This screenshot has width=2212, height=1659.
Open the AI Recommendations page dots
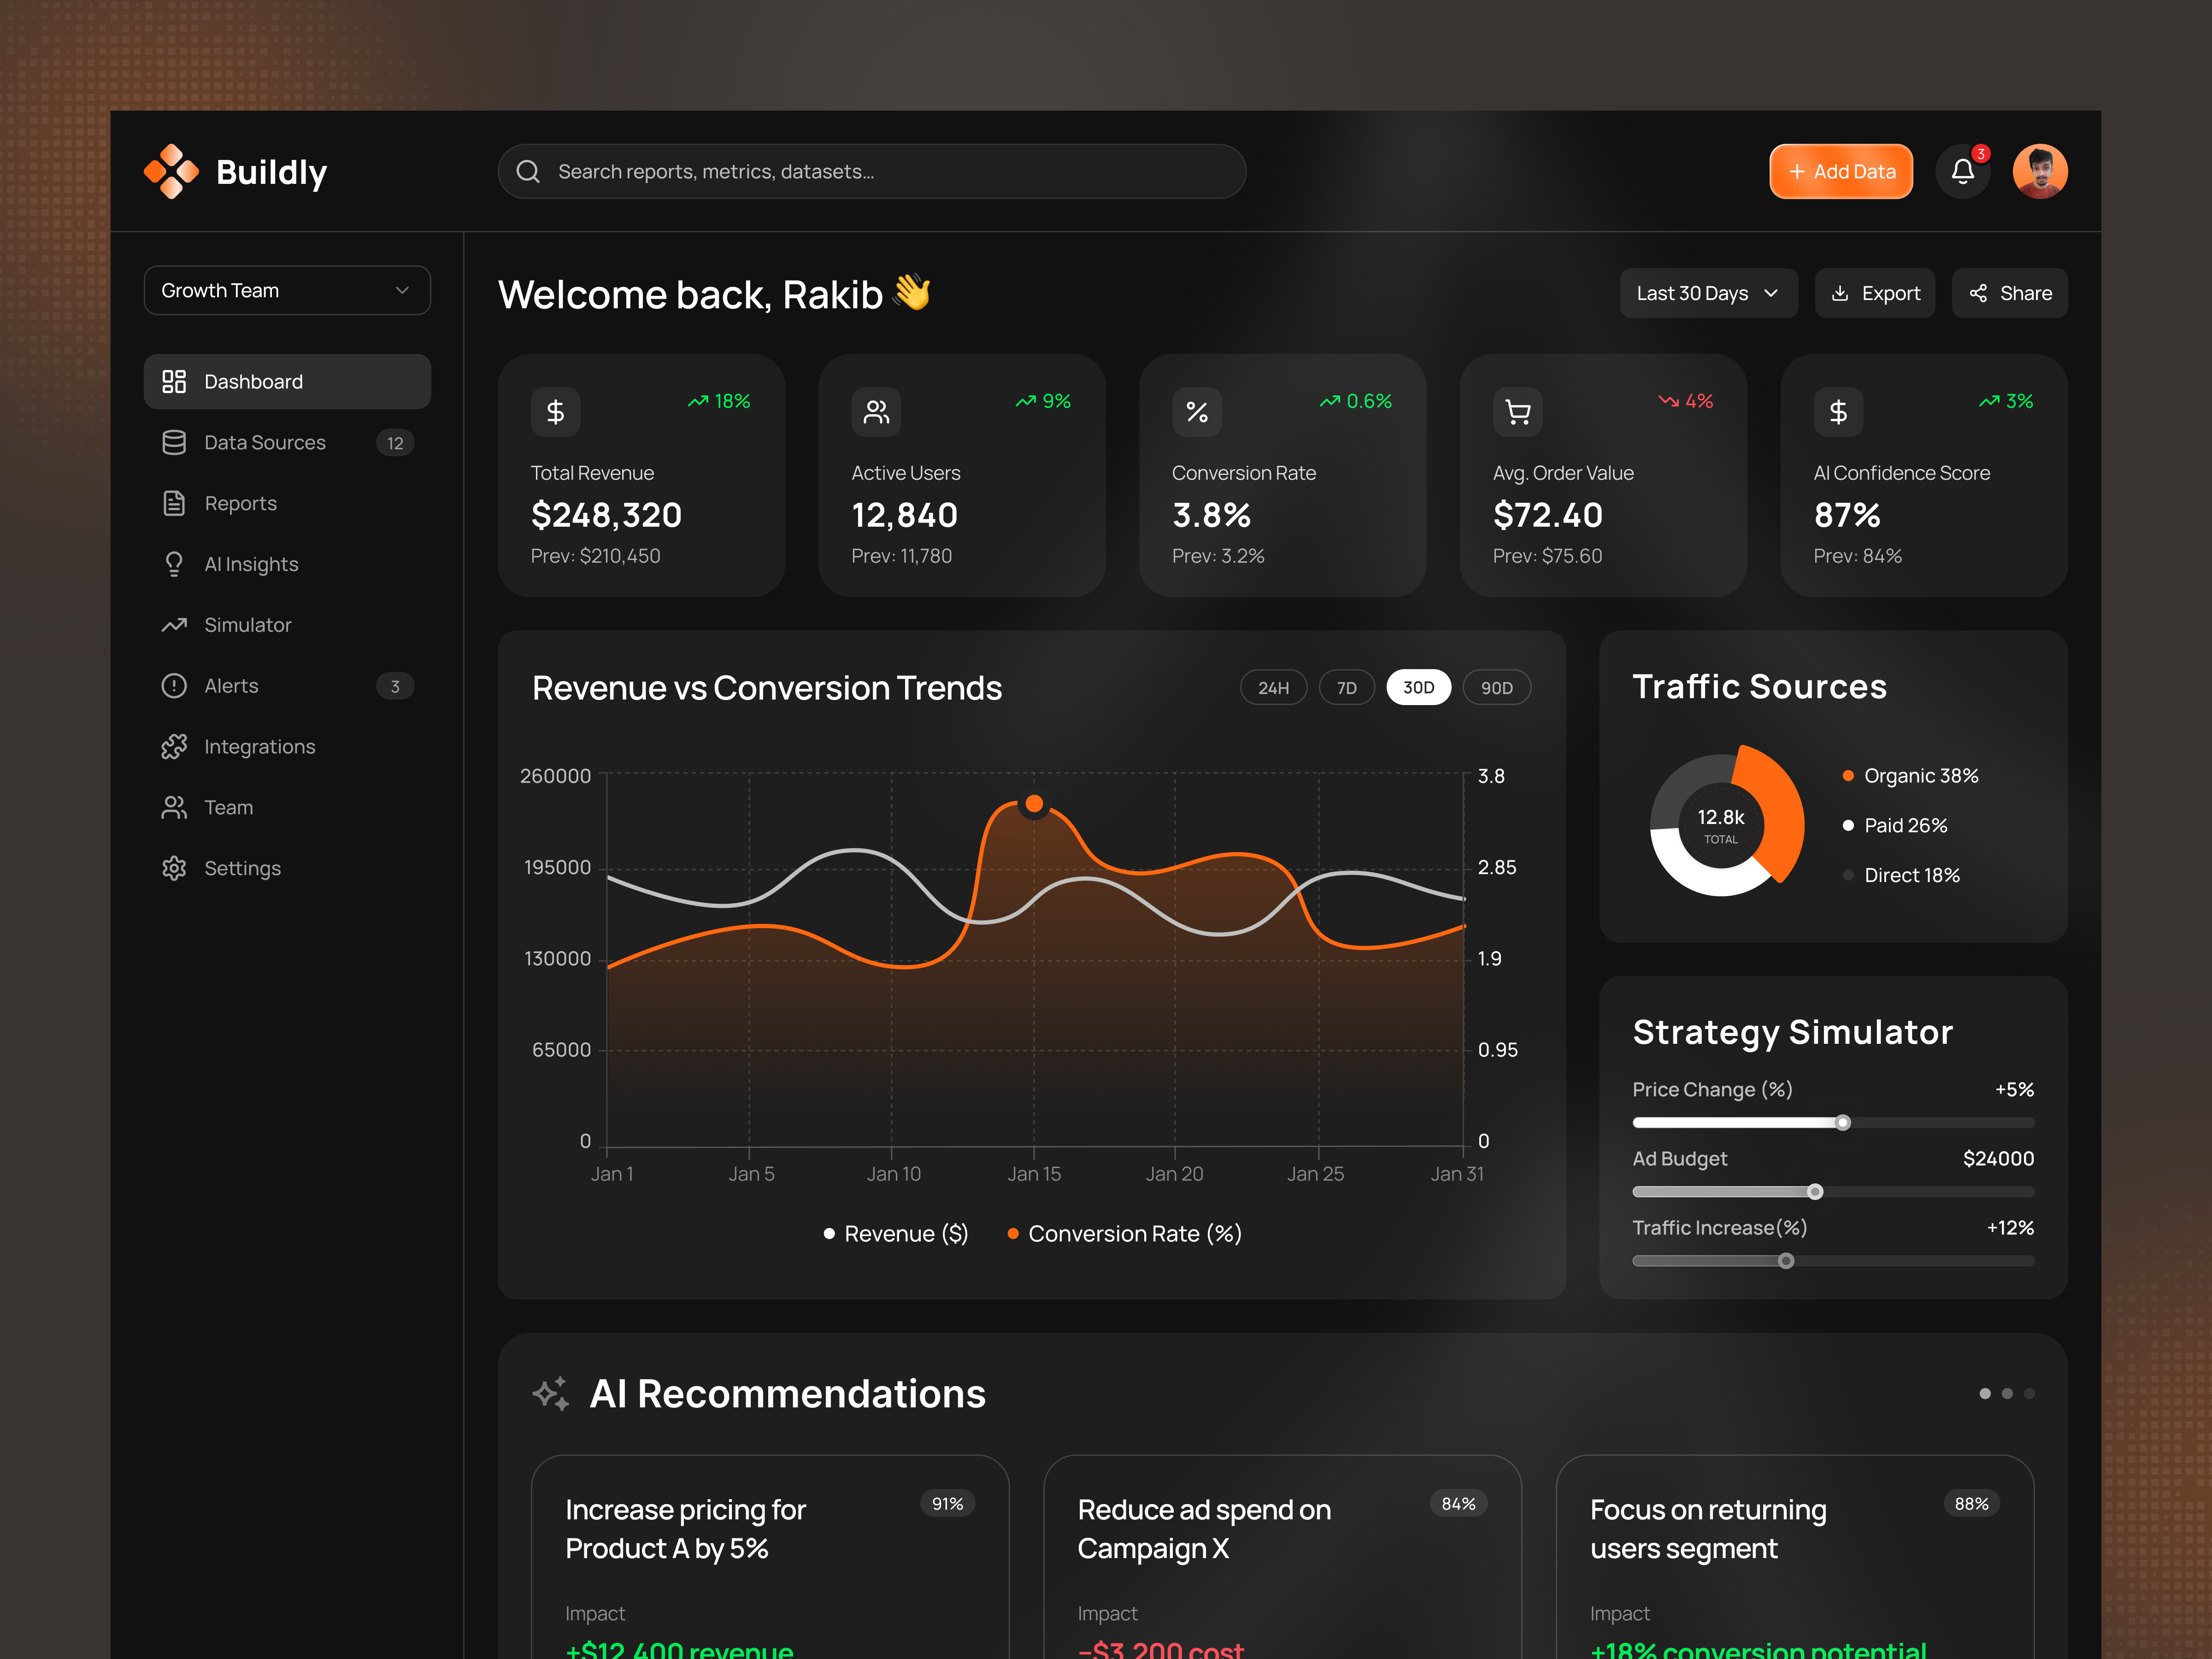(2006, 1393)
